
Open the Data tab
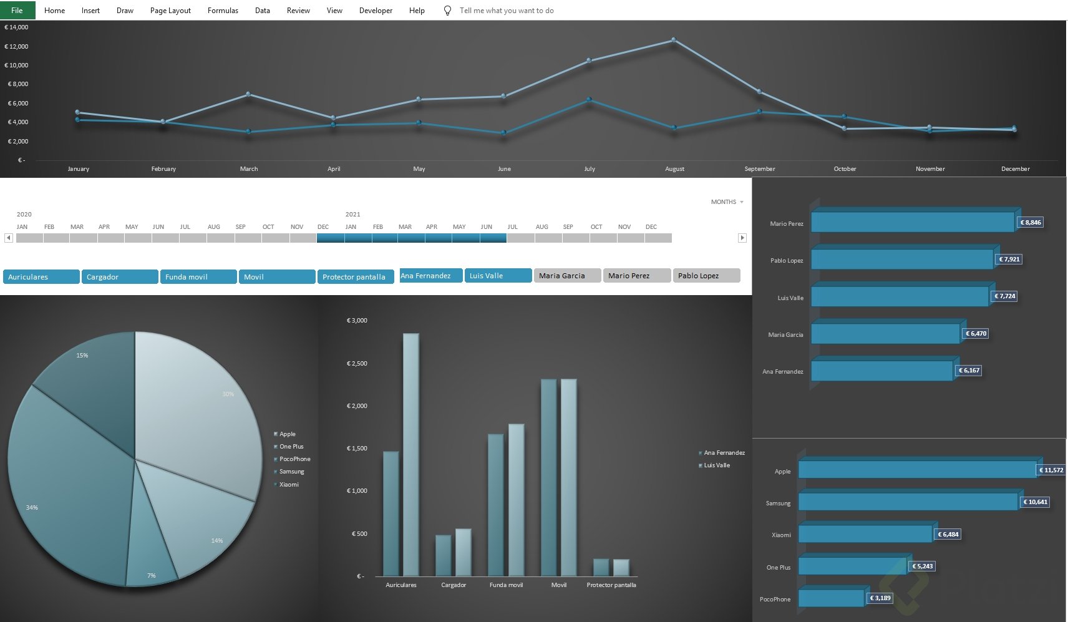tap(263, 11)
